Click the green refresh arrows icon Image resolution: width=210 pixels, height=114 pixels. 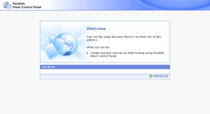(151, 76)
